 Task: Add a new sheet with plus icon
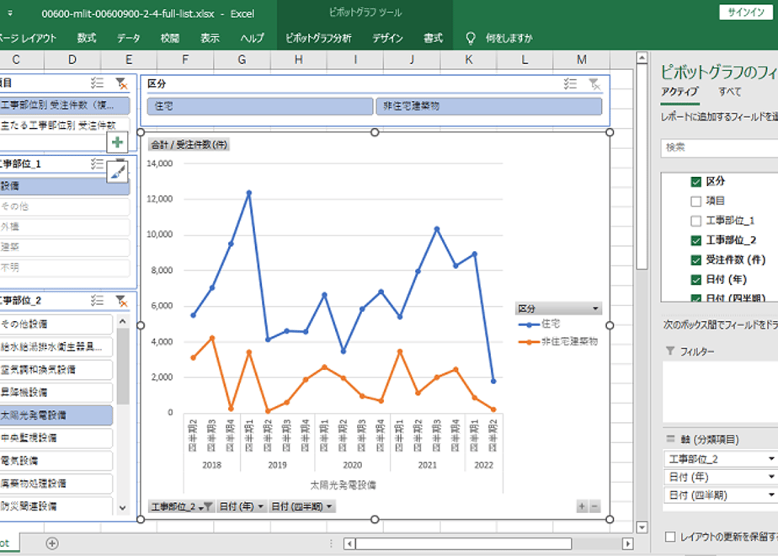[x=52, y=543]
